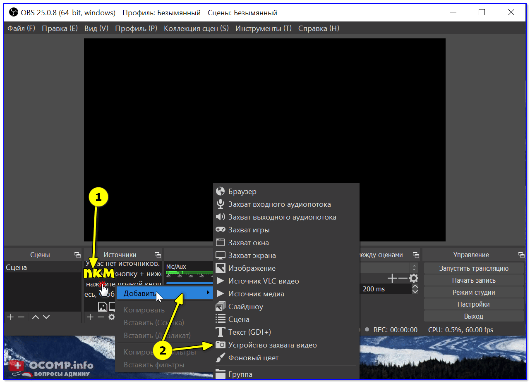Add a source with the Источники plus icon
Viewport: 530px width, 383px height.
pos(90,317)
